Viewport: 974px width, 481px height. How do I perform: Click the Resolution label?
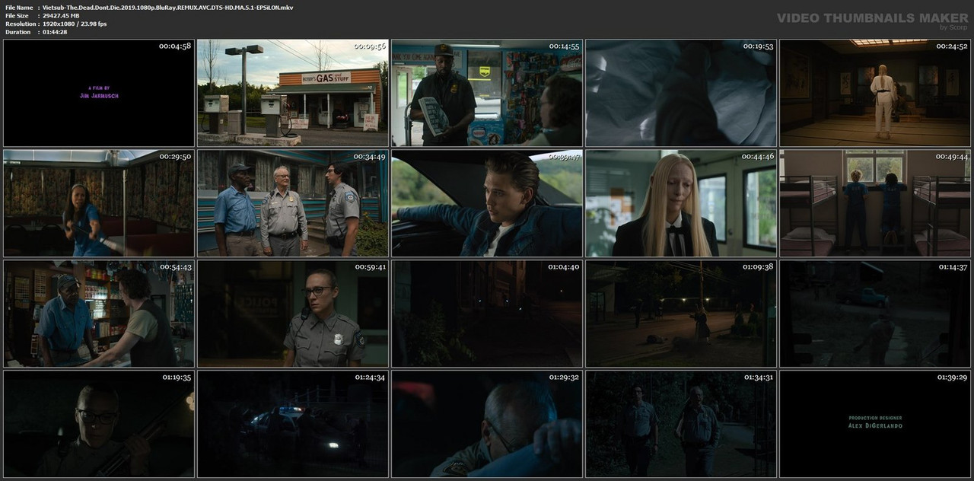coord(19,24)
